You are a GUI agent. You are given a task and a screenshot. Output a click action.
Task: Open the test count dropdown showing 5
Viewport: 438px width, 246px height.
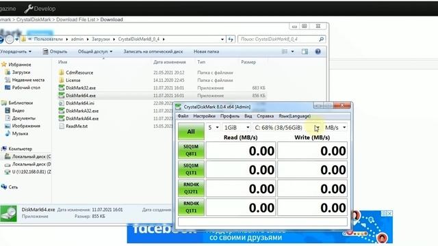[x=213, y=128]
